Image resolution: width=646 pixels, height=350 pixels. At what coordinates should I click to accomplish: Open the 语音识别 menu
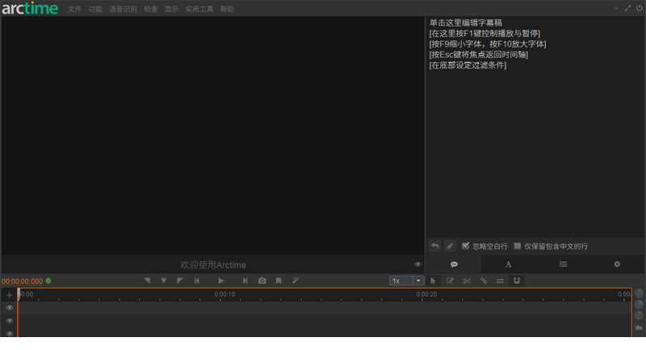coord(124,9)
